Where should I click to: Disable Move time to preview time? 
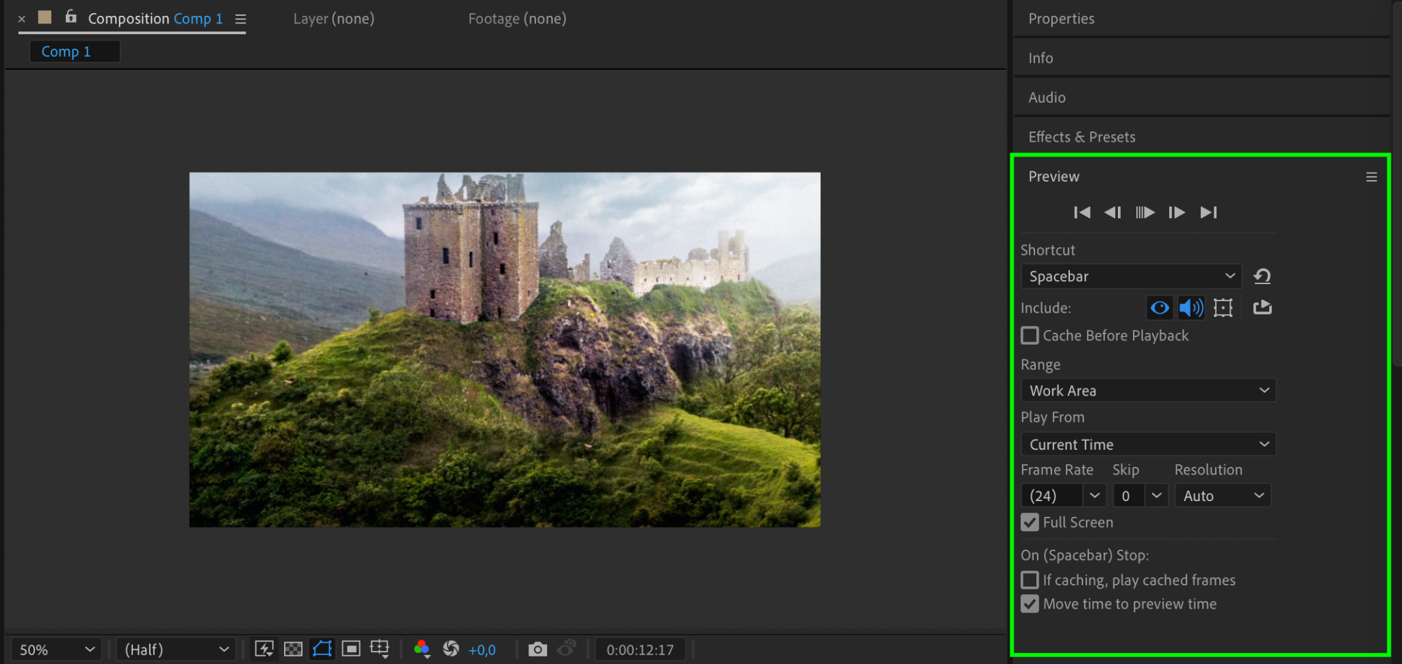coord(1030,604)
